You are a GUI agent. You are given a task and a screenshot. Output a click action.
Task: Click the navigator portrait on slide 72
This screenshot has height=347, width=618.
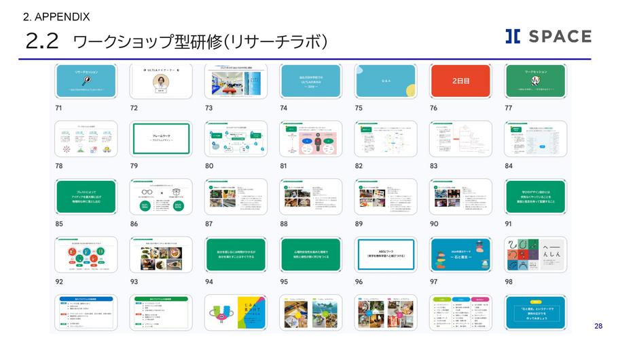(x=161, y=81)
